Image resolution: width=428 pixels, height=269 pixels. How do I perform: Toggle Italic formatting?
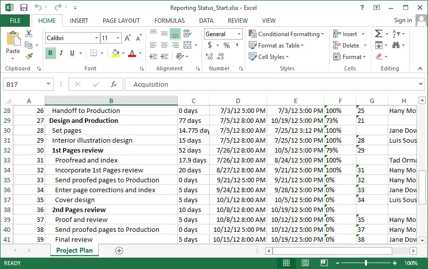click(x=61, y=53)
